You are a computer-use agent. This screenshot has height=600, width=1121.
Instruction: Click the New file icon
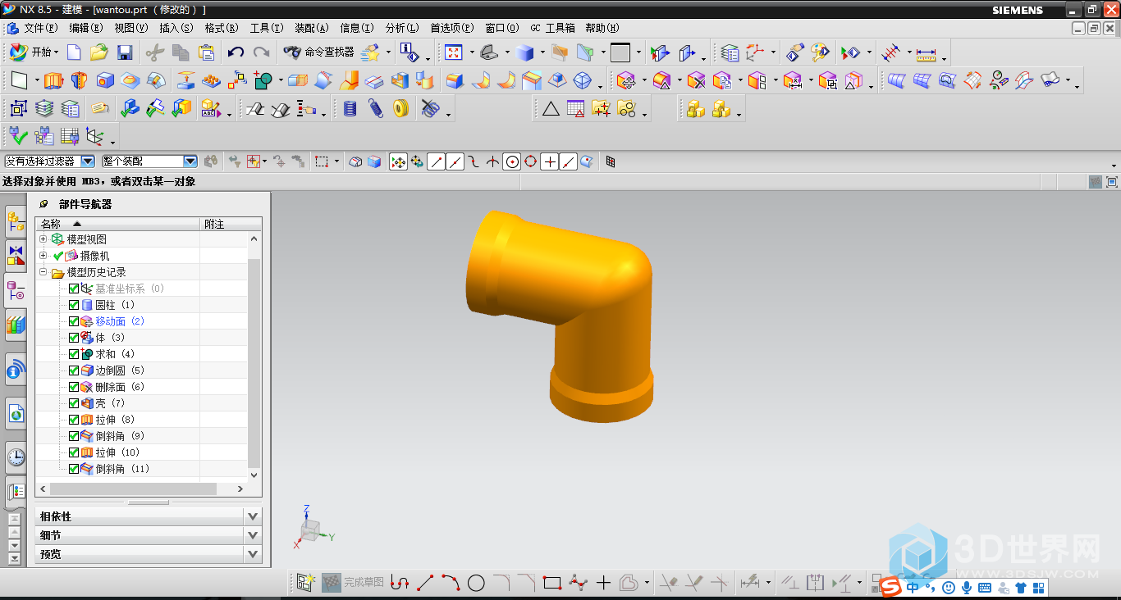pos(74,52)
